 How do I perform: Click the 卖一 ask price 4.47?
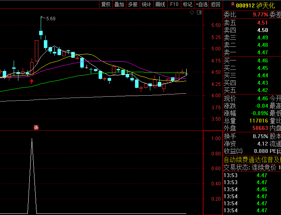(x=262, y=52)
